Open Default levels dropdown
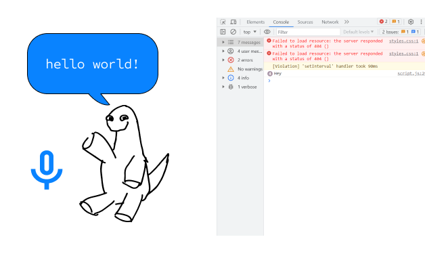Viewport: 425px width, 256px height. (x=358, y=32)
